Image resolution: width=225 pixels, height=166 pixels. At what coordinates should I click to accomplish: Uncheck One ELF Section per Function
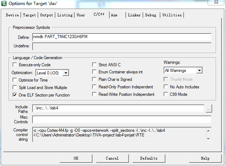15,95
